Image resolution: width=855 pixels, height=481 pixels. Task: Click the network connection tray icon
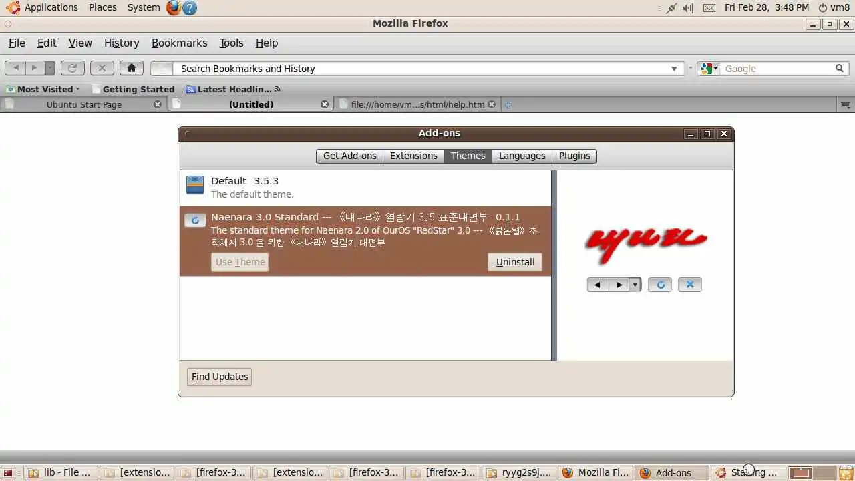pos(671,8)
